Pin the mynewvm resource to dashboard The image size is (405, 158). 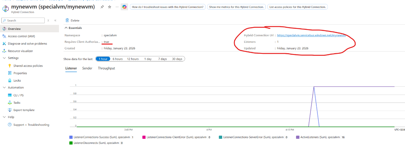[102, 7]
